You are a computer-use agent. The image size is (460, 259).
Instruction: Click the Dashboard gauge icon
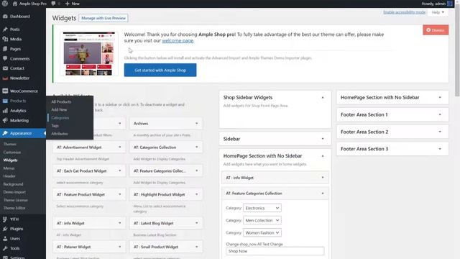point(5,17)
